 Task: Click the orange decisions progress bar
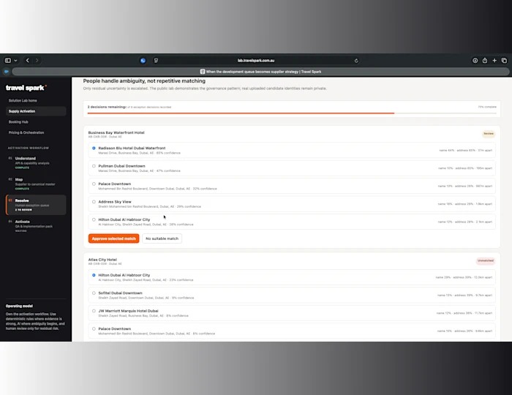241,113
